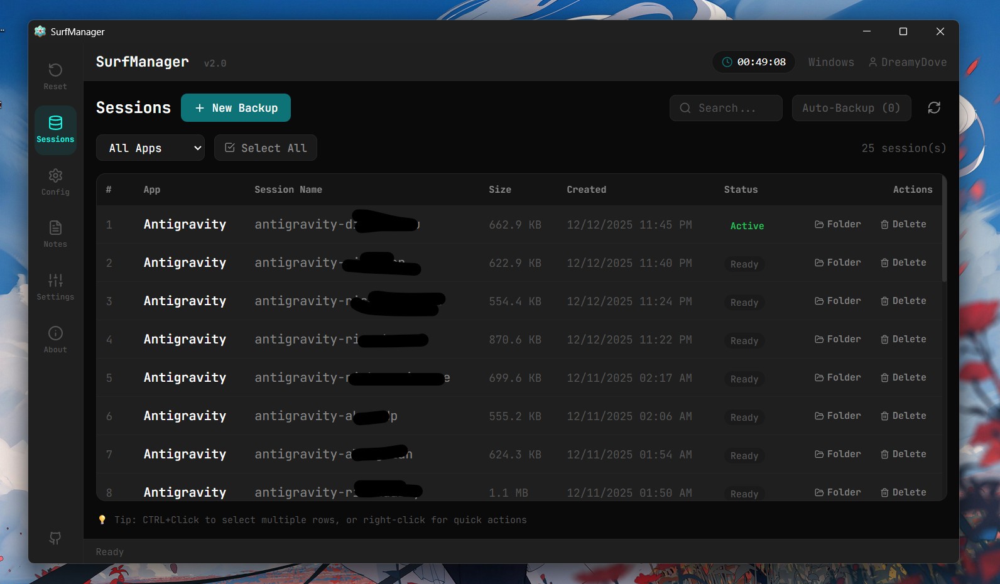Image resolution: width=1000 pixels, height=584 pixels.
Task: Switch to the Sessions tab
Action: pyautogui.click(x=55, y=129)
